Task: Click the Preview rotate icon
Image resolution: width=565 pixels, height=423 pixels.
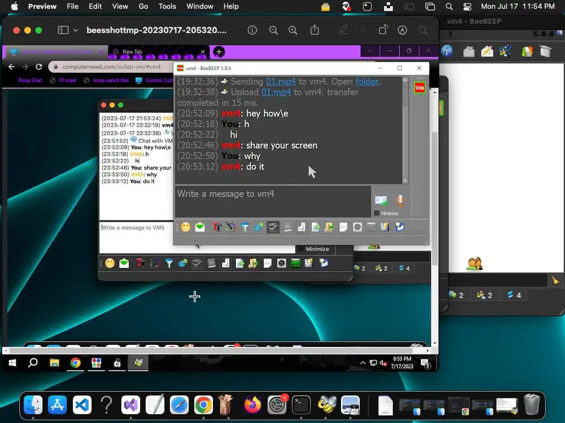Action: point(383,30)
